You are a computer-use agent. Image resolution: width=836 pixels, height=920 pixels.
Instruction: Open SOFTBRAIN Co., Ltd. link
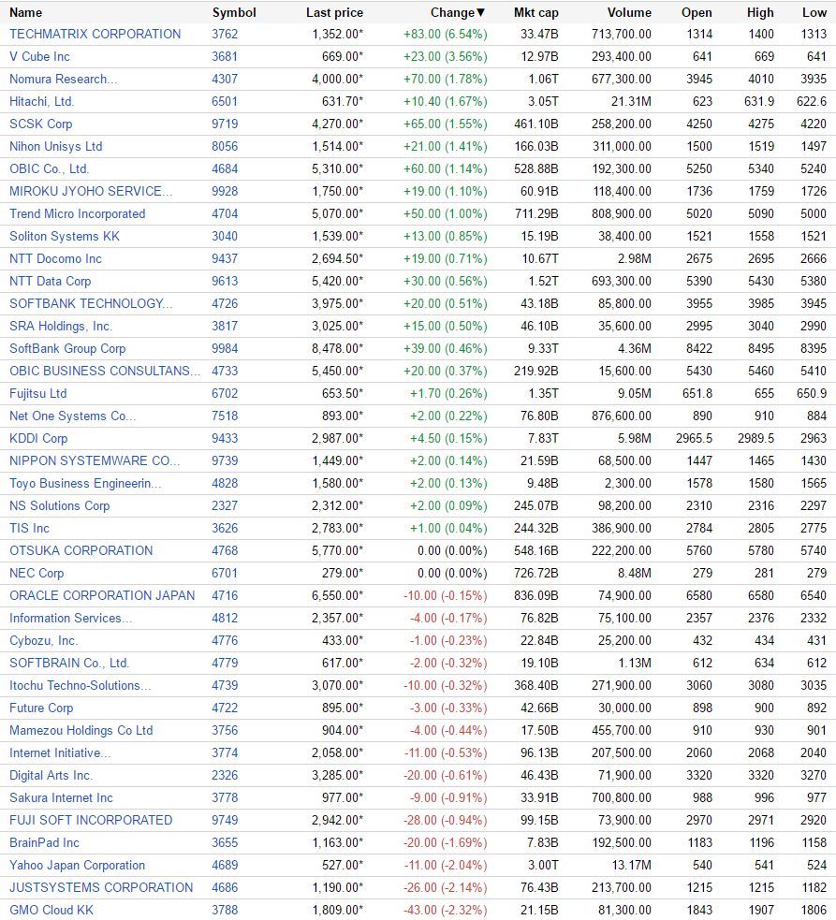coord(69,663)
